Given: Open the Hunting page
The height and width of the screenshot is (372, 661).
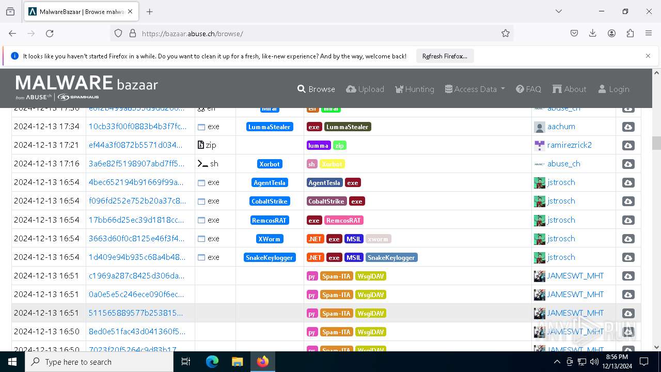Looking at the screenshot, I should click(415, 89).
